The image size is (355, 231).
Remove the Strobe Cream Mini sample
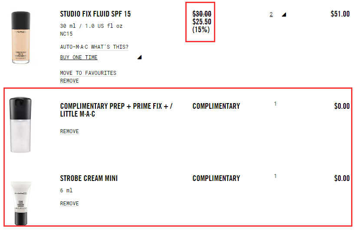pyautogui.click(x=69, y=204)
